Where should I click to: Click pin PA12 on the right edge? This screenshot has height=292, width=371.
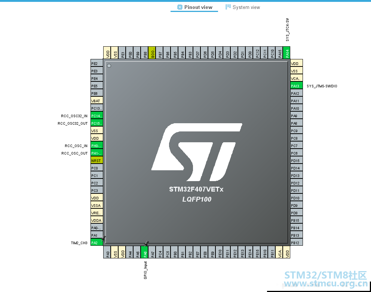[297, 93]
